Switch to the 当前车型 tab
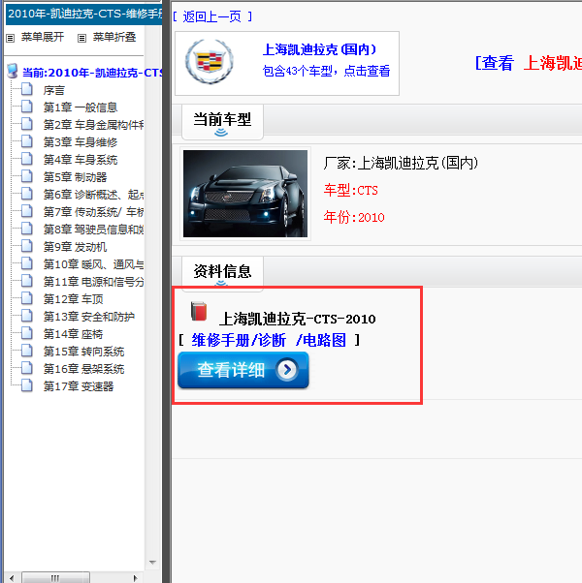Image resolution: width=582 pixels, height=583 pixels. (222, 122)
